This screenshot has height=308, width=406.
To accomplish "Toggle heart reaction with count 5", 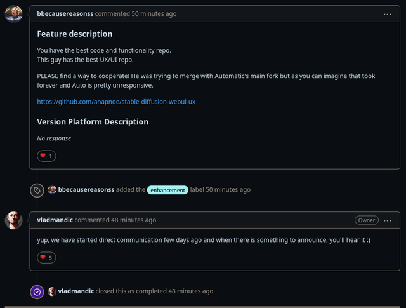I will pyautogui.click(x=47, y=257).
